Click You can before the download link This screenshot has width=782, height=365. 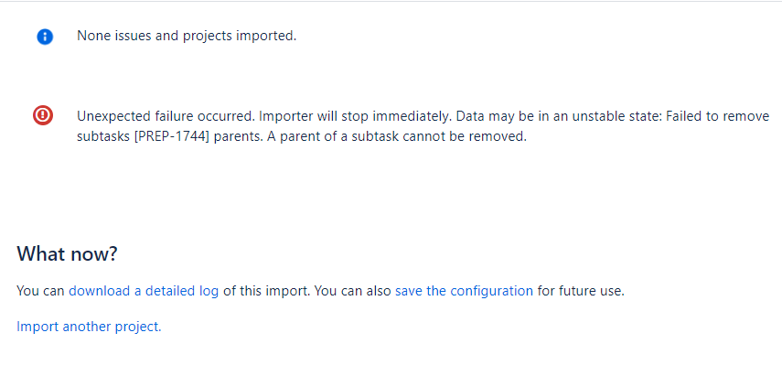pyautogui.click(x=40, y=291)
